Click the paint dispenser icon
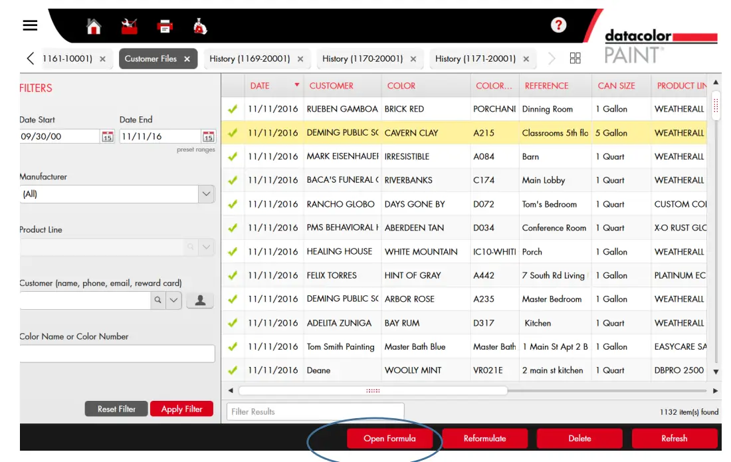 coord(199,27)
